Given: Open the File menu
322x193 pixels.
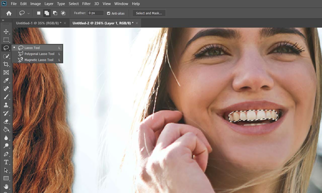Looking at the screenshot, I should tap(14, 4).
